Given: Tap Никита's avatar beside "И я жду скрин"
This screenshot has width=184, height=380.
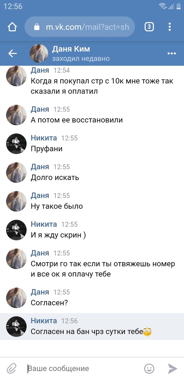Looking at the screenshot, I should (16, 230).
